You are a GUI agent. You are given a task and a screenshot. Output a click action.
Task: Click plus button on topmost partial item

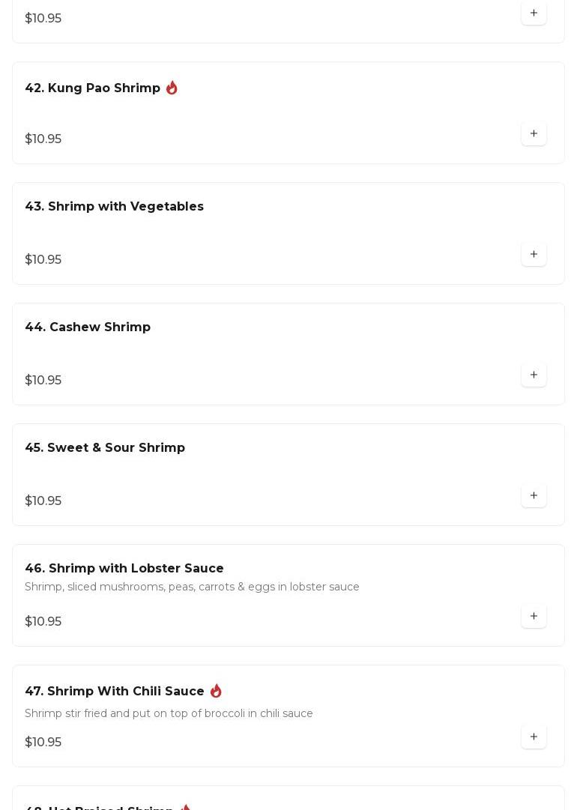pyautogui.click(x=534, y=13)
